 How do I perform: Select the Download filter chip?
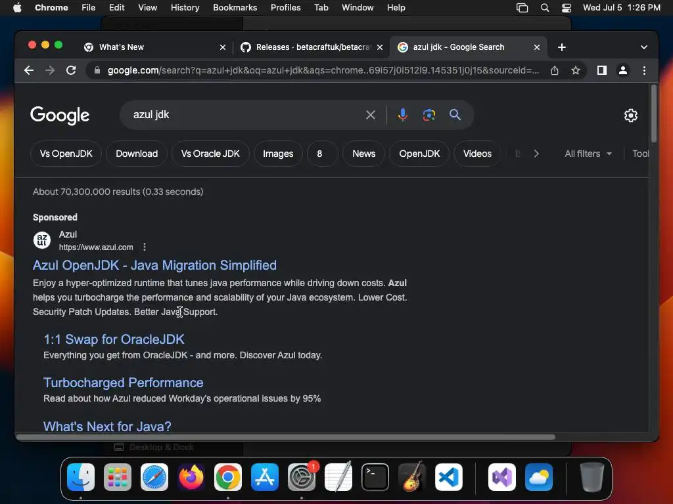137,154
